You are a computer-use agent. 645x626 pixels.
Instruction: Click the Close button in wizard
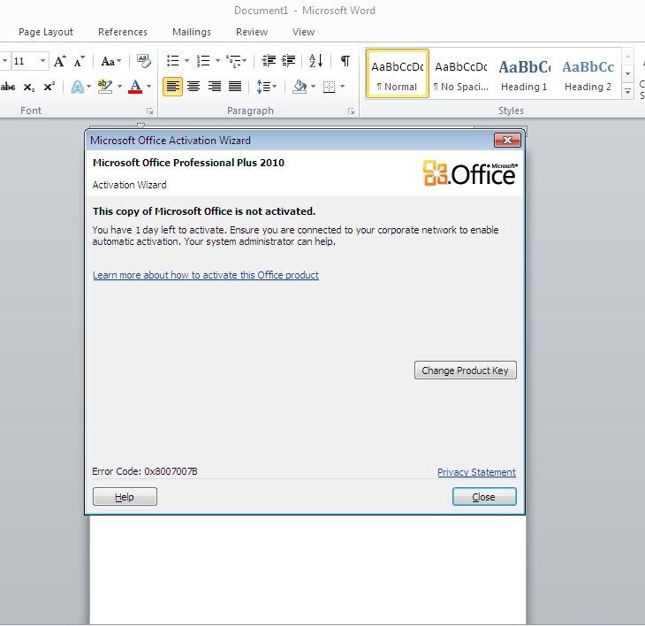tap(484, 496)
